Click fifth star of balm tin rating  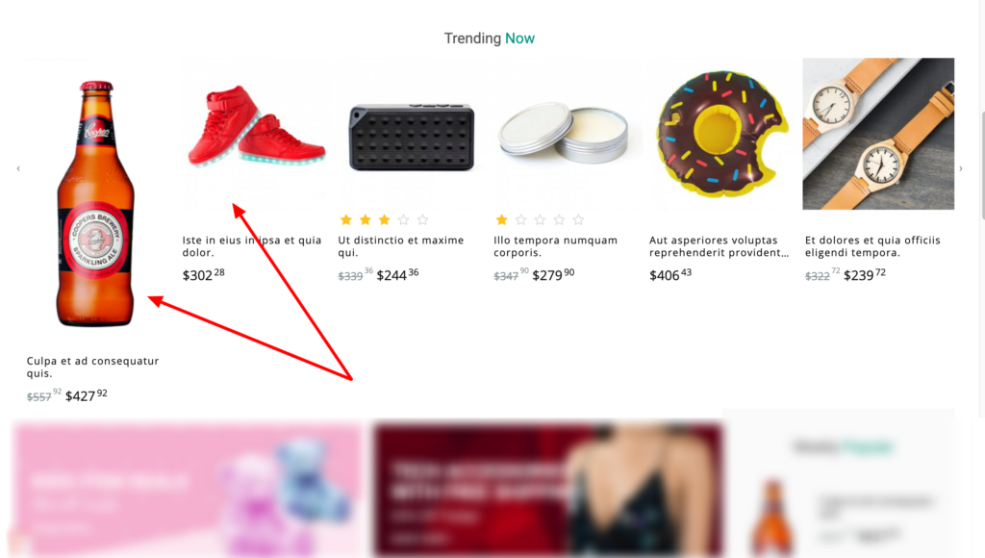[x=578, y=220]
